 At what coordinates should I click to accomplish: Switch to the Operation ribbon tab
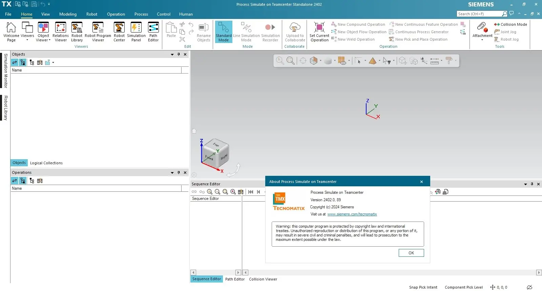tap(116, 14)
